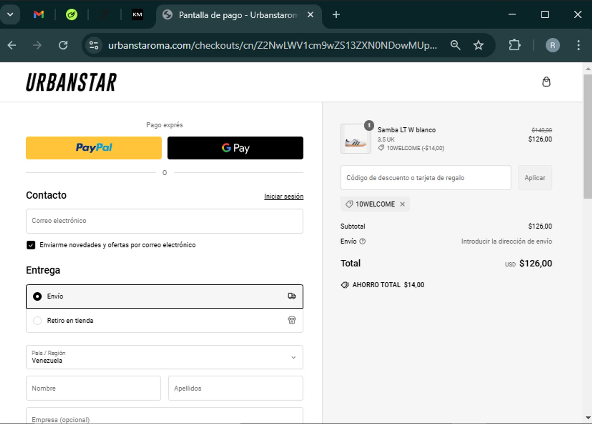Click the $126,00 discounted item price

click(540, 139)
